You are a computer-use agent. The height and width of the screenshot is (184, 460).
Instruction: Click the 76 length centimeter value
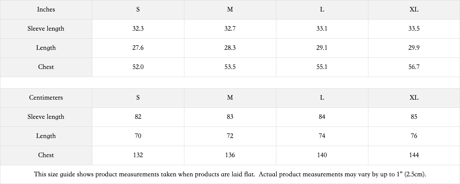tap(414, 136)
